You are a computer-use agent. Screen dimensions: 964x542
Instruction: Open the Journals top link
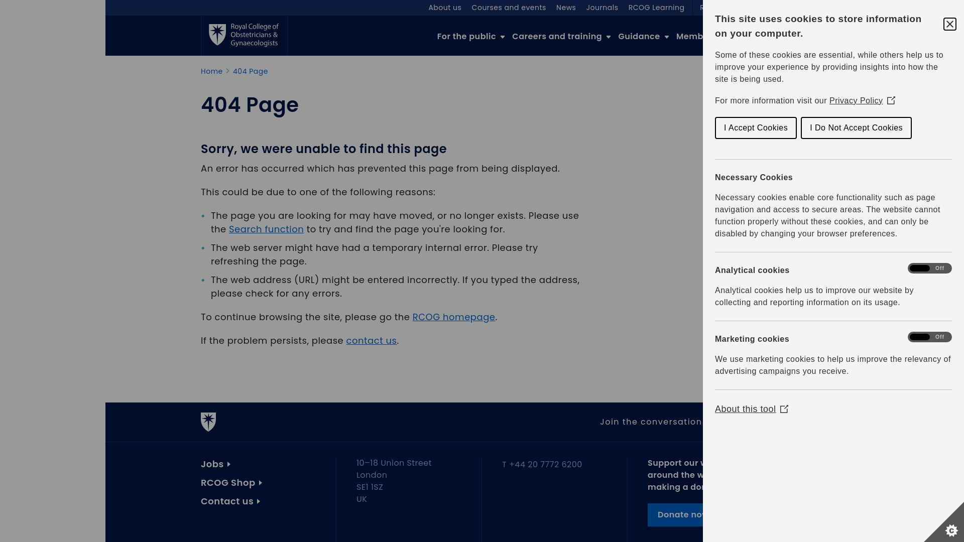click(x=602, y=8)
